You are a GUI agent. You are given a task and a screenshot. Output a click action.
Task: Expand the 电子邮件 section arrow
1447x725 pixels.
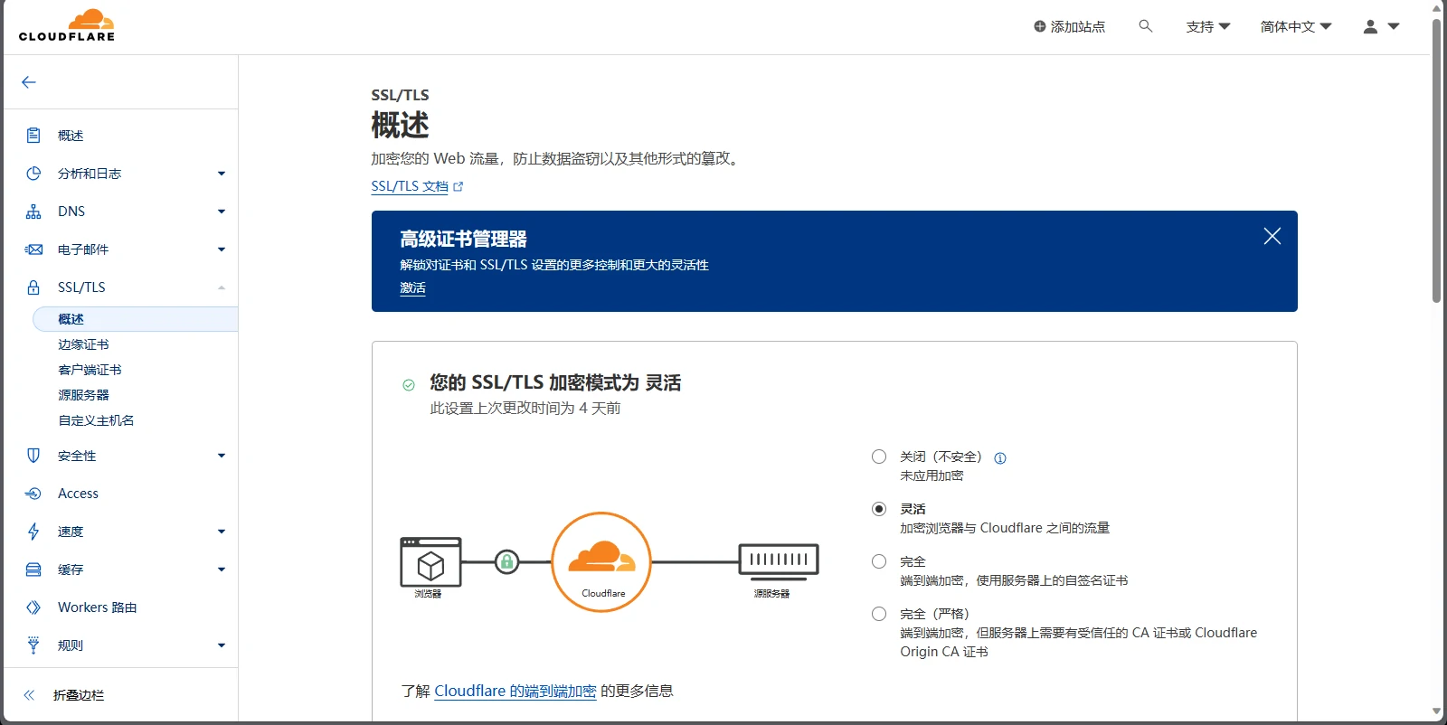click(x=222, y=250)
